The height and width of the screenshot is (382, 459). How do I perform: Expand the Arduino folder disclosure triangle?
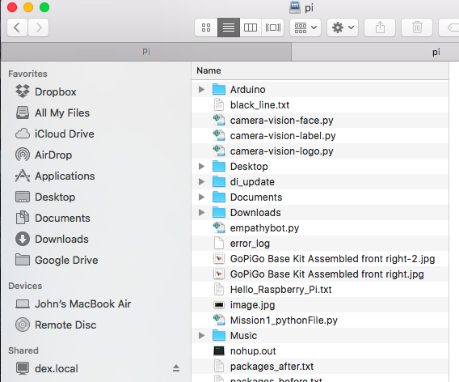tap(201, 89)
